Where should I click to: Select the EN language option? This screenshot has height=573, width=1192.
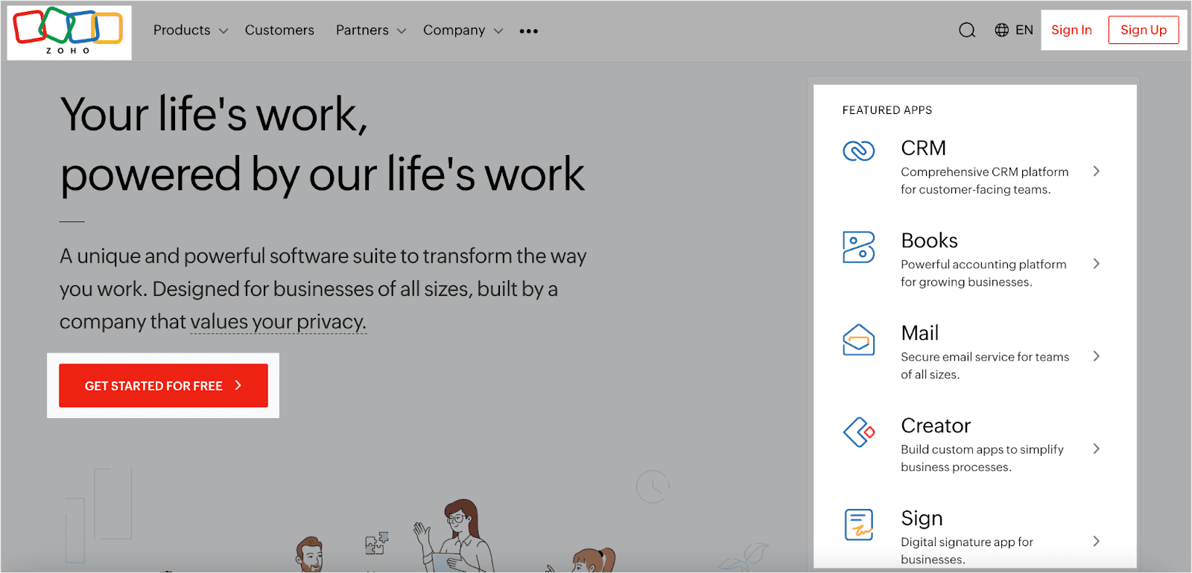tap(1024, 30)
